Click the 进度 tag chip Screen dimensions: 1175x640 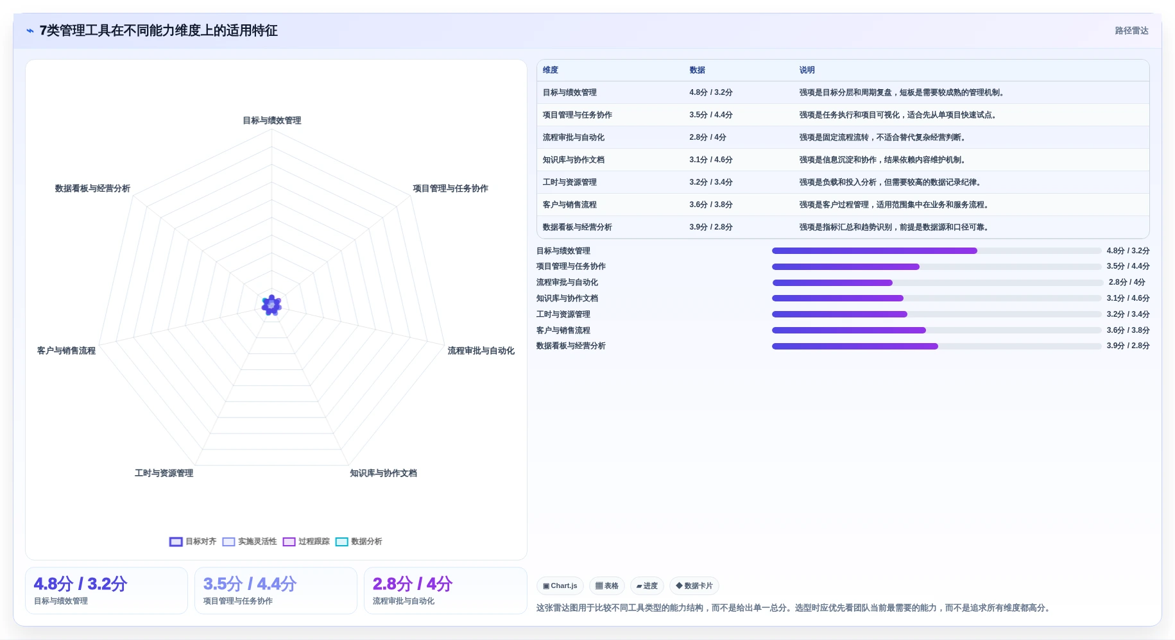click(647, 586)
